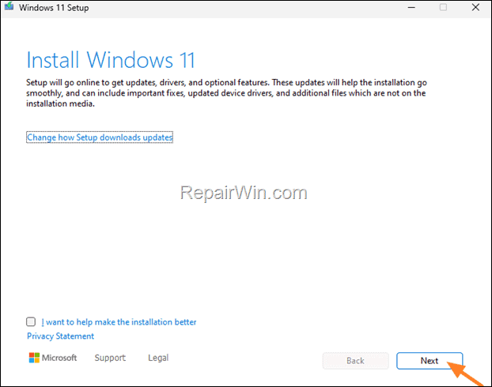Open the Privacy Statement link

point(60,336)
